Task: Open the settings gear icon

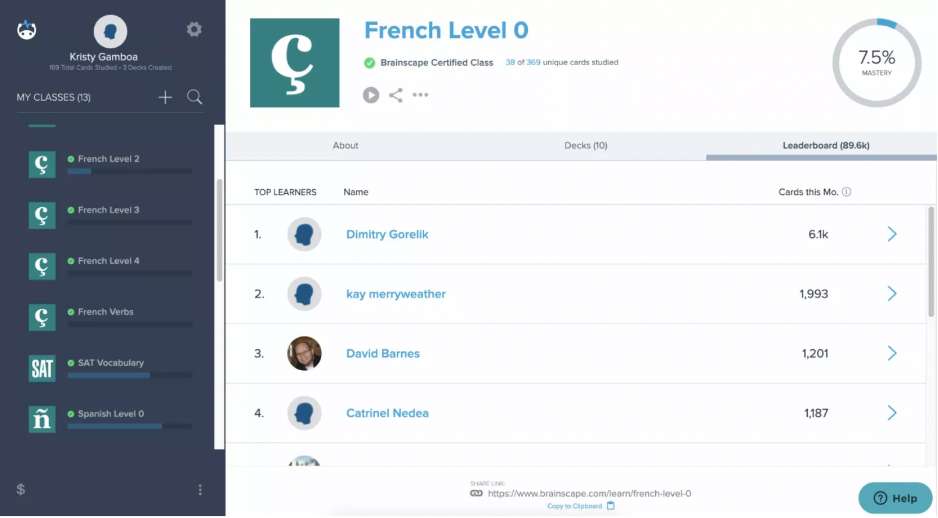Action: point(194,29)
